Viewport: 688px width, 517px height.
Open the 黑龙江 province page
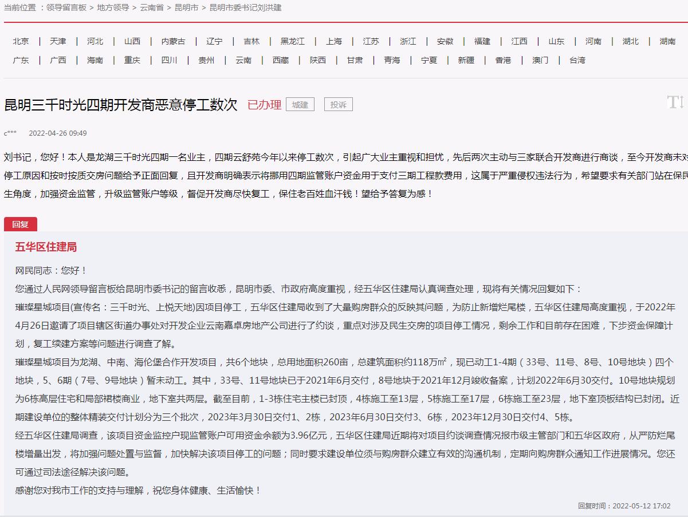pyautogui.click(x=293, y=41)
